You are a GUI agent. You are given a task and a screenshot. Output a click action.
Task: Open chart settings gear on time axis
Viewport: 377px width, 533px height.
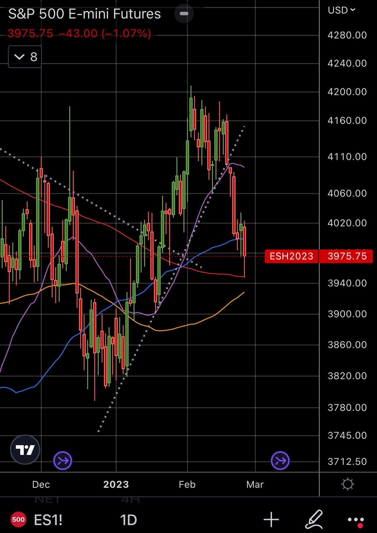pos(348,484)
